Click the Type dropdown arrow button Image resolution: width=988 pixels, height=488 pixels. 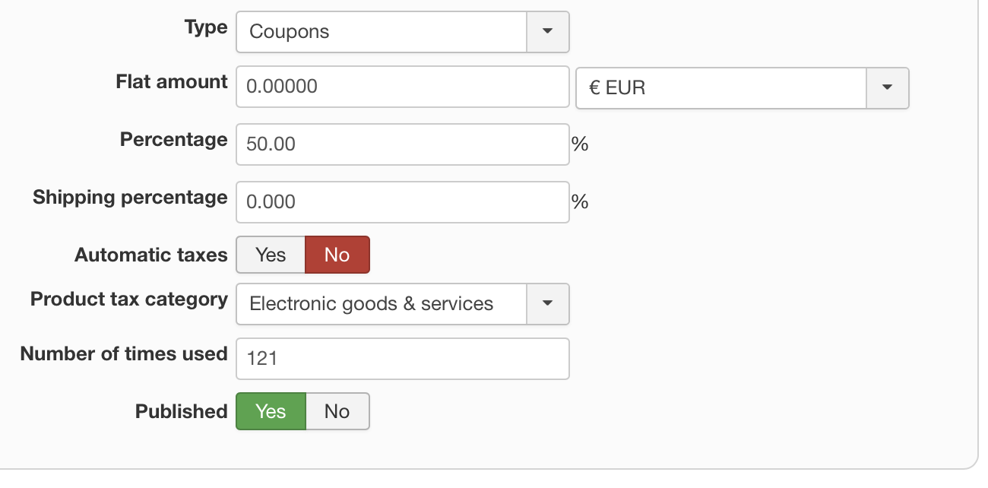point(548,32)
